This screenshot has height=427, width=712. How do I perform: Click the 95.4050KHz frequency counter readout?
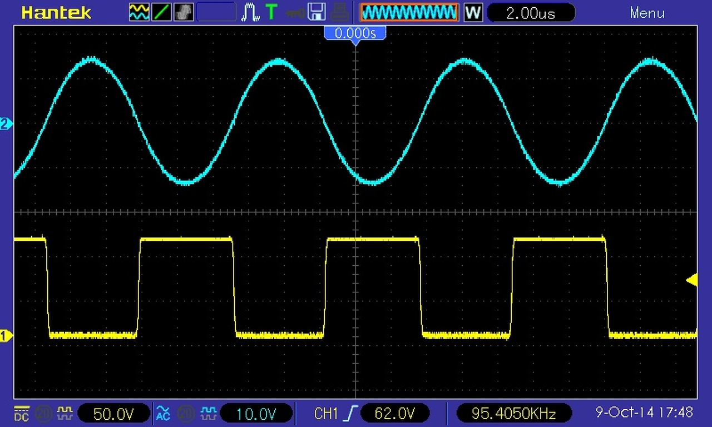(x=513, y=413)
